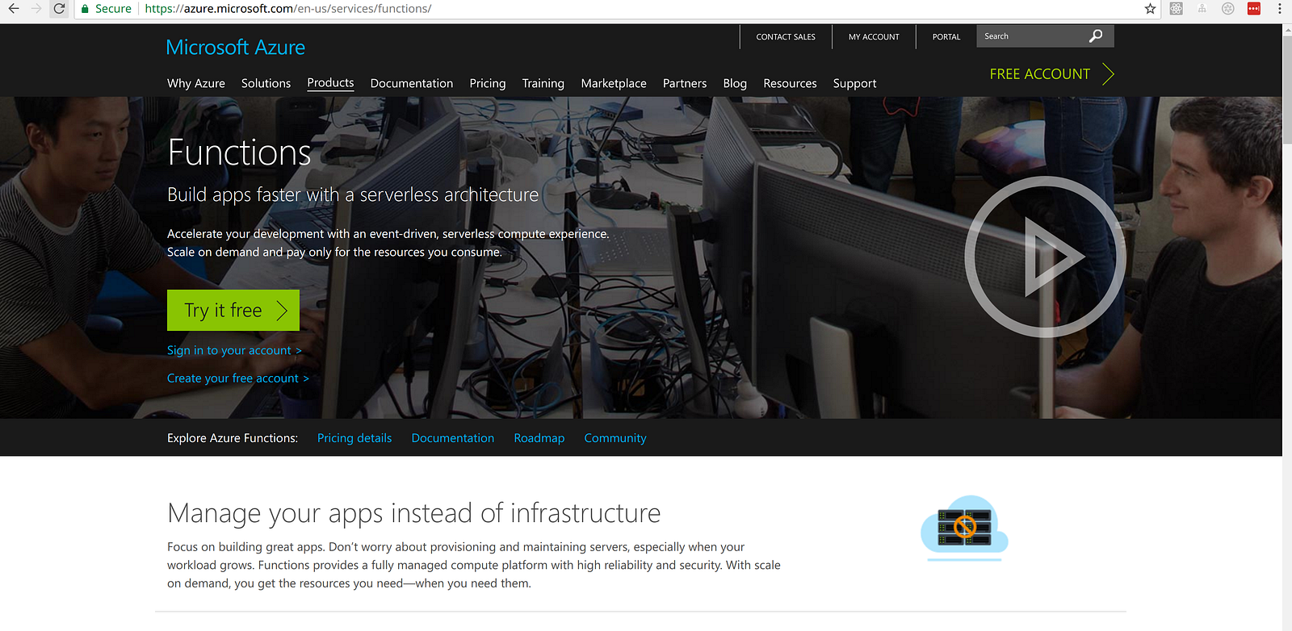The height and width of the screenshot is (631, 1292).
Task: Open the Pricing menu item
Action: click(x=488, y=83)
